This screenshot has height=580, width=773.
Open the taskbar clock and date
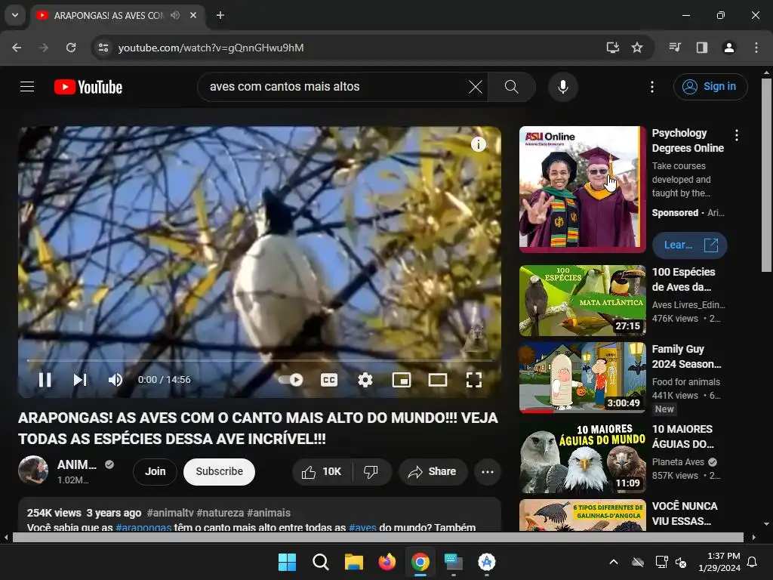point(719,562)
